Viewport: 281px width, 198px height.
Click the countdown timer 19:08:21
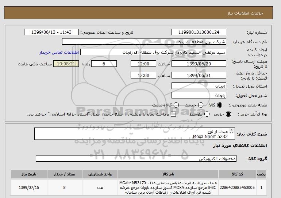point(66,64)
